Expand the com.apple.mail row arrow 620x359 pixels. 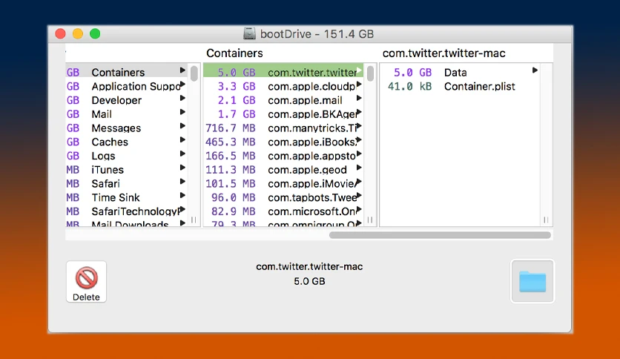coord(359,98)
